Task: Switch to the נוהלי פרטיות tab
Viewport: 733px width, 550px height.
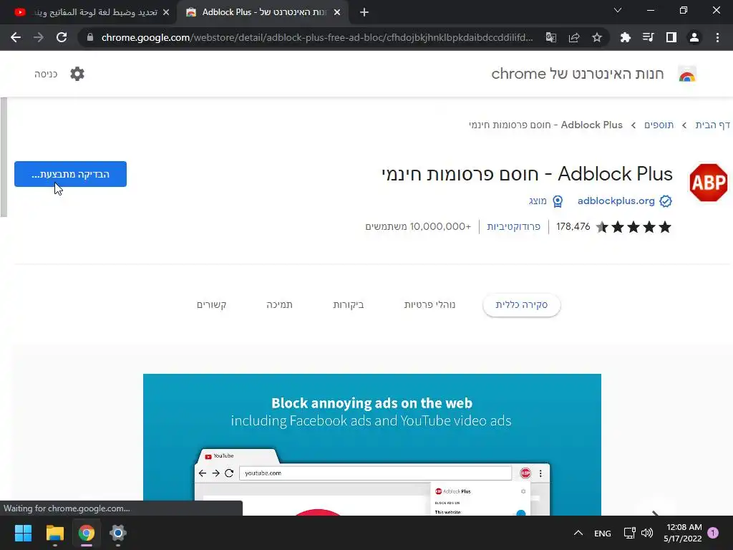Action: coord(429,305)
